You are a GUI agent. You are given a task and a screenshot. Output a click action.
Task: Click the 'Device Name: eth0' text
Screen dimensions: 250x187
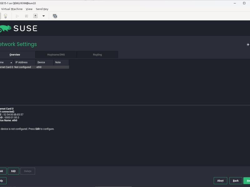[x=9, y=120]
